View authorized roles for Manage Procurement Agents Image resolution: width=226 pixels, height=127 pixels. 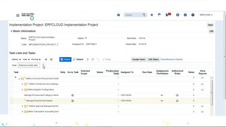tap(177, 101)
